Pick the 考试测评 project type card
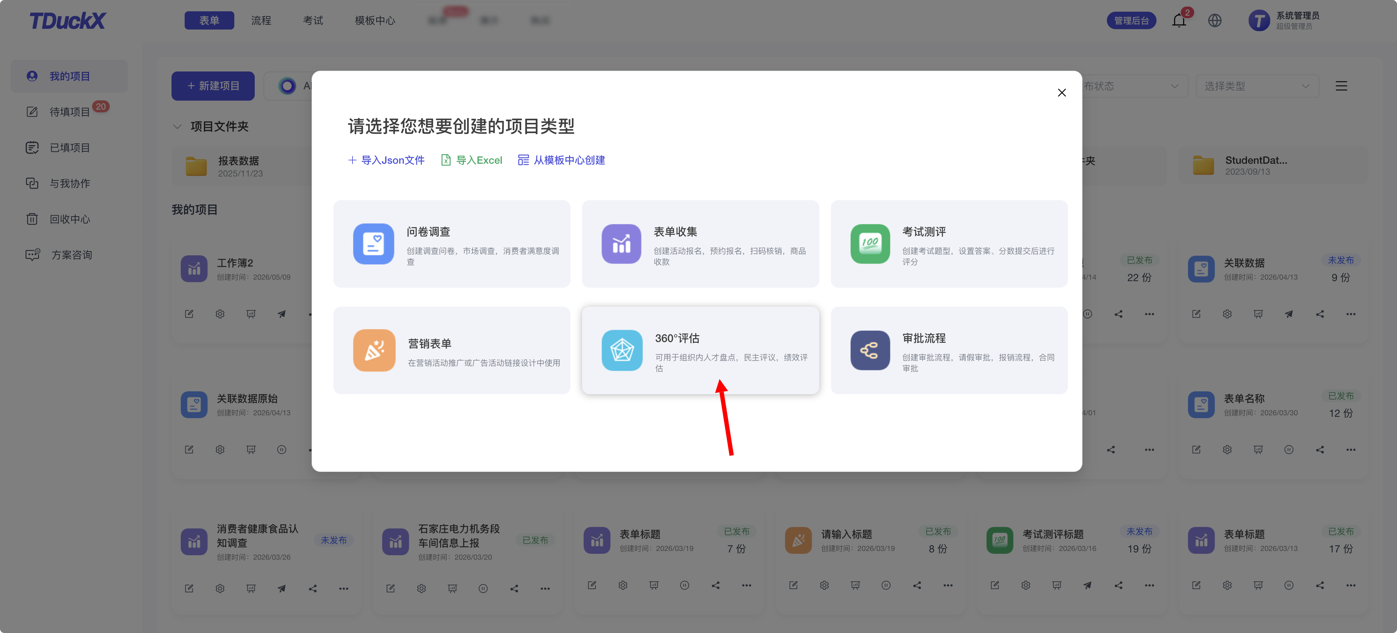The image size is (1397, 633). [949, 244]
